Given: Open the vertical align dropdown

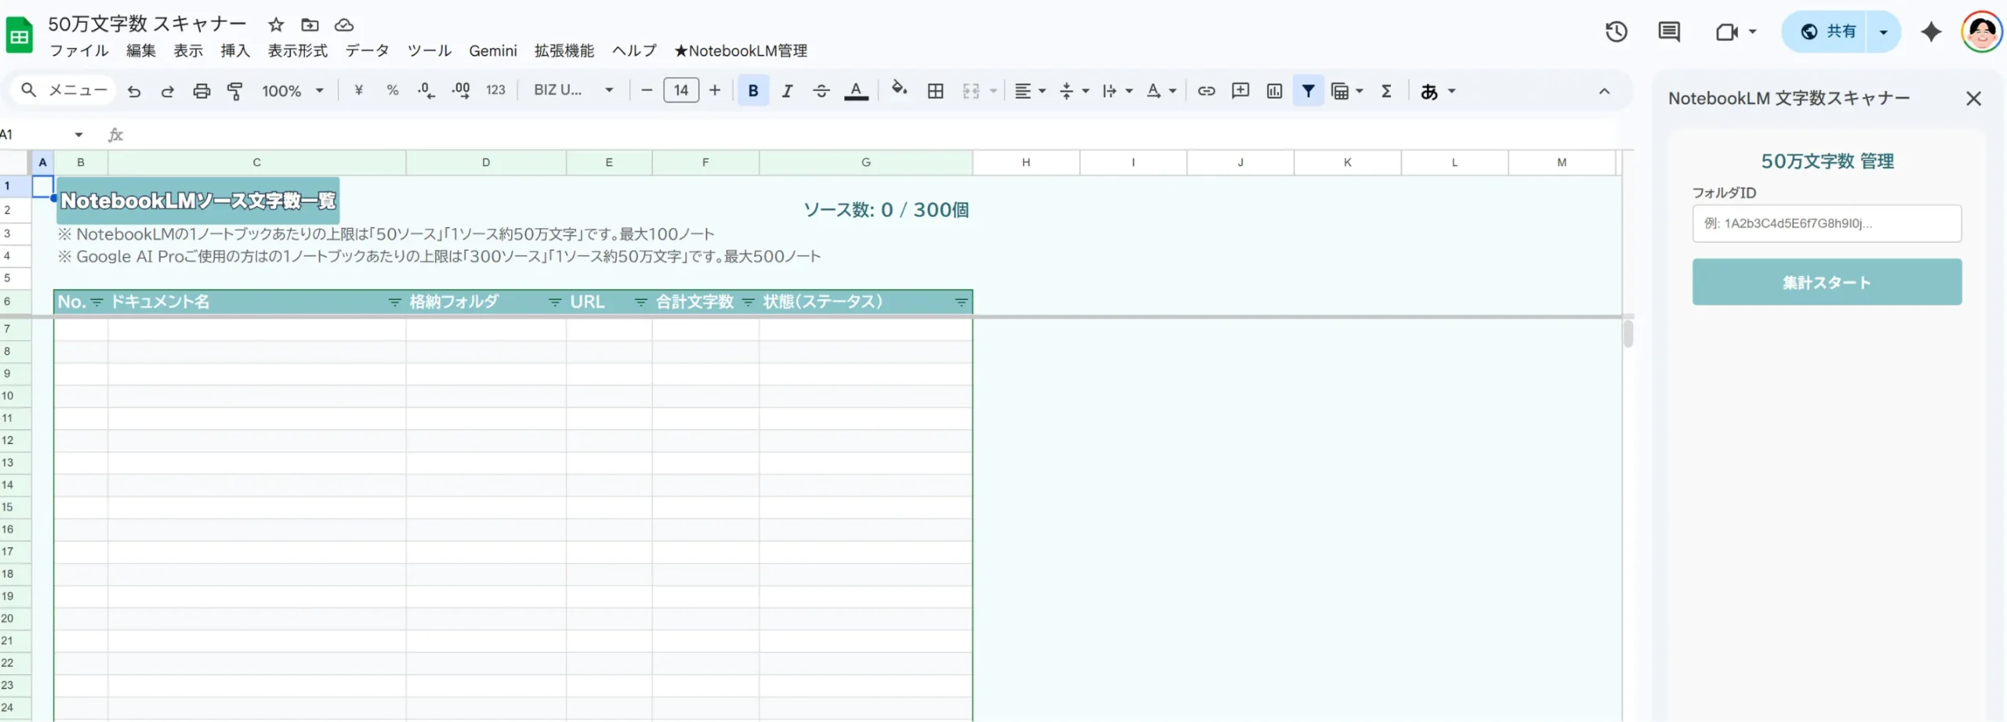Looking at the screenshot, I should (x=1073, y=91).
